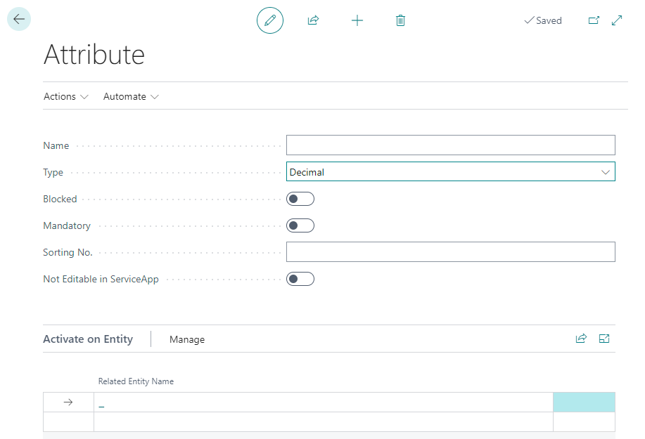The width and height of the screenshot is (645, 439).
Task: Open the Manage menu item
Action: (x=187, y=339)
